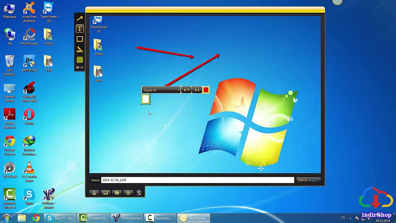Open the Bilgisayar desktop icon
This screenshot has width=396, height=223.
(10, 11)
